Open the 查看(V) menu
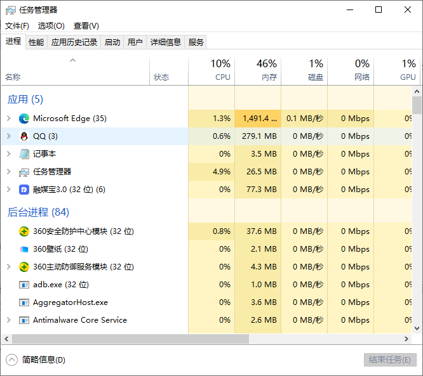The width and height of the screenshot is (423, 376). [x=86, y=26]
